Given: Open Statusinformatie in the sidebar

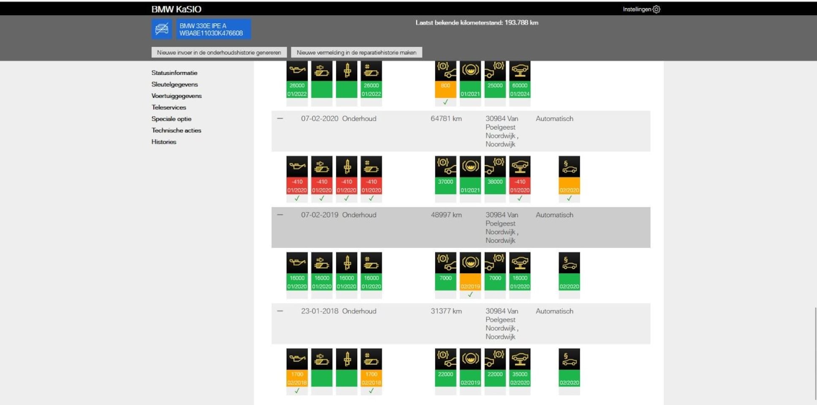Looking at the screenshot, I should [174, 73].
